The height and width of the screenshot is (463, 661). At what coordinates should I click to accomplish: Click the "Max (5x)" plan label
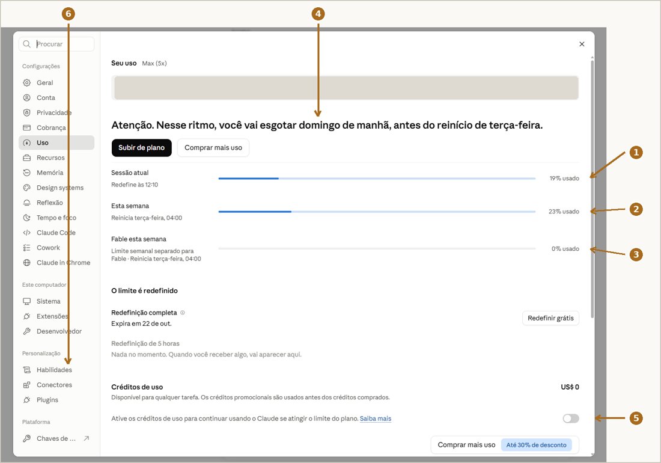[154, 63]
